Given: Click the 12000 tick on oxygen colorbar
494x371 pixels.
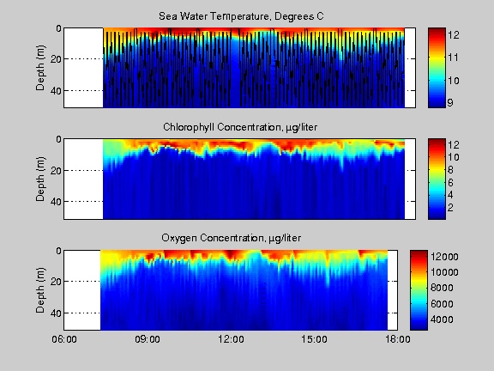Looking at the screenshot, I should click(x=444, y=257).
